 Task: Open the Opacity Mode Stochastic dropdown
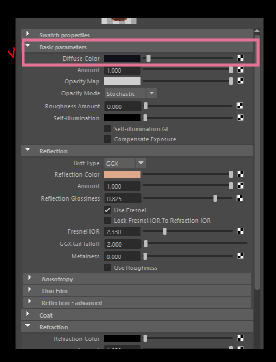[131, 93]
